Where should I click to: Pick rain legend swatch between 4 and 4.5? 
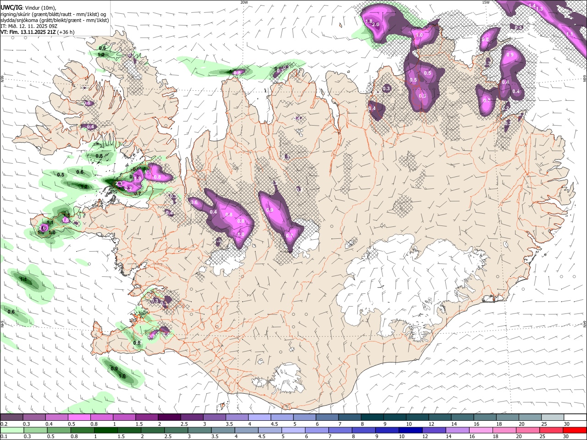click(x=247, y=430)
